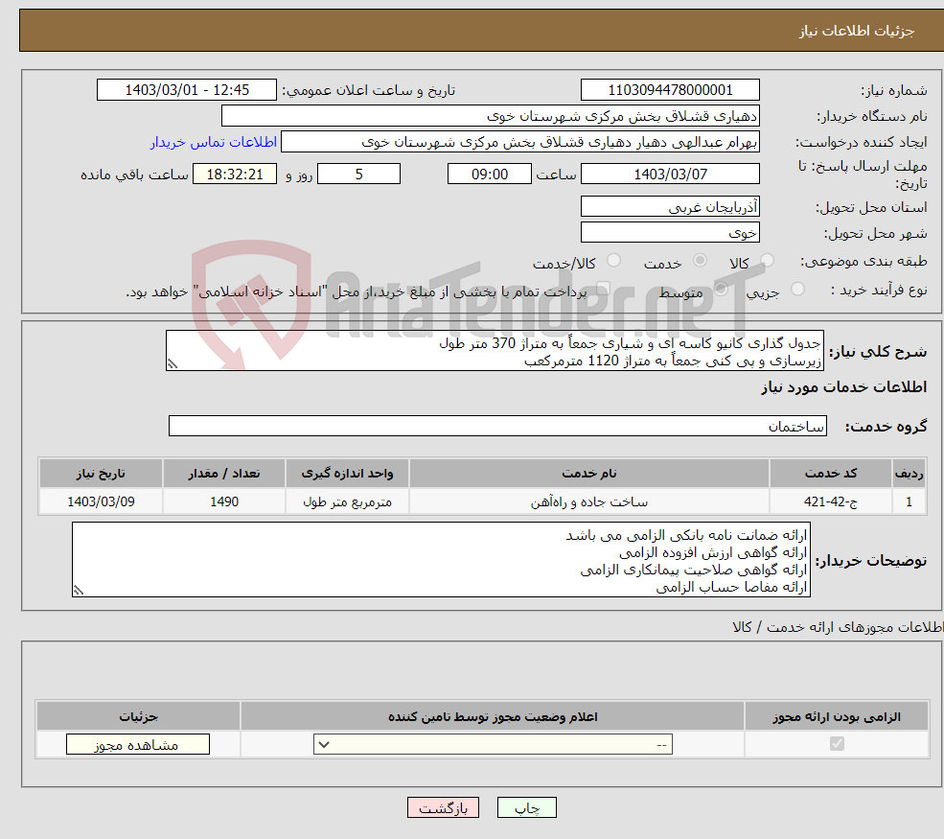Click the تاریخ نیاز column header
The width and height of the screenshot is (944, 839).
point(101,474)
